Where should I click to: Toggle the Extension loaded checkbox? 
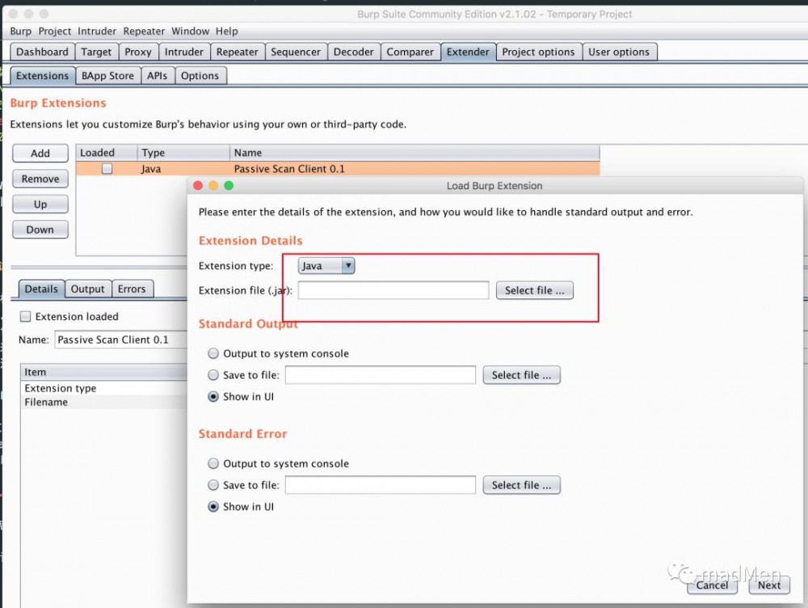25,317
